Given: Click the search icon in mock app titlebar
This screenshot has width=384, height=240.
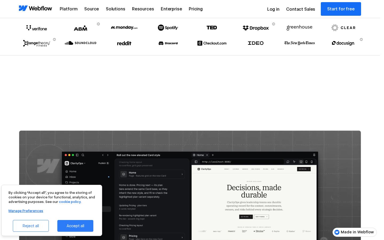Looking at the screenshot, I should [x=83, y=155].
